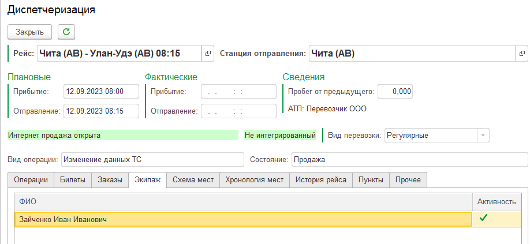
Task: Switch to the Пункты tab
Action: pyautogui.click(x=371, y=180)
